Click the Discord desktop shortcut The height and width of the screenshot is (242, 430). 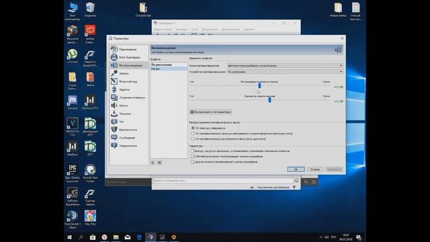pos(73,103)
